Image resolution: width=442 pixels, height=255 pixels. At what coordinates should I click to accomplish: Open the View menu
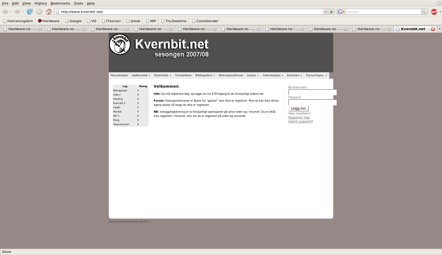click(26, 3)
